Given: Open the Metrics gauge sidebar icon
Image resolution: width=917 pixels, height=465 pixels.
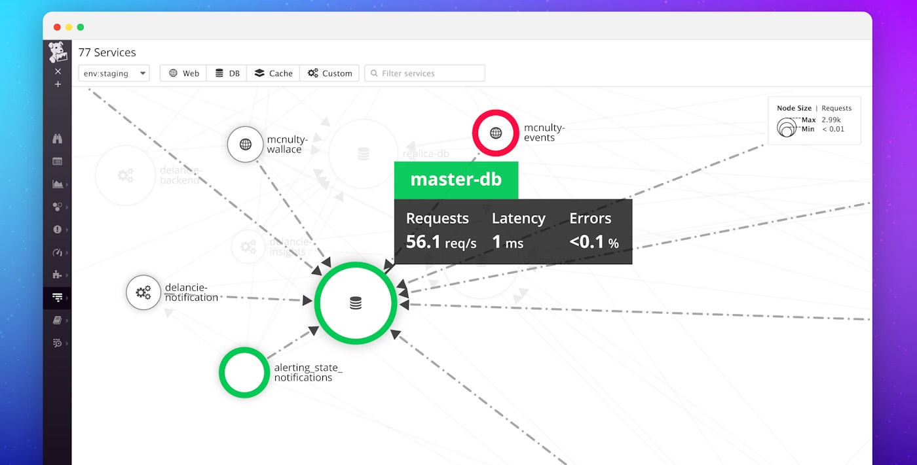Looking at the screenshot, I should pyautogui.click(x=58, y=252).
